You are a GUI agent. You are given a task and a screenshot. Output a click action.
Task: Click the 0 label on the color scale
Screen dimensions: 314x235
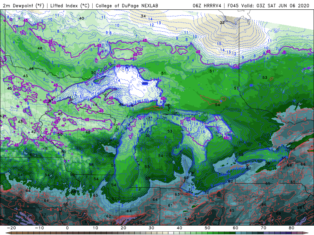coord(67,228)
